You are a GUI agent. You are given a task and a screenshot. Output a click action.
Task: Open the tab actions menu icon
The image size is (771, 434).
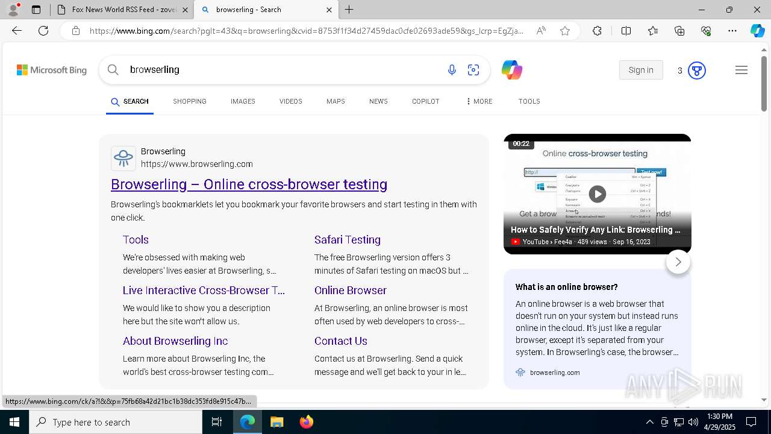(36, 10)
